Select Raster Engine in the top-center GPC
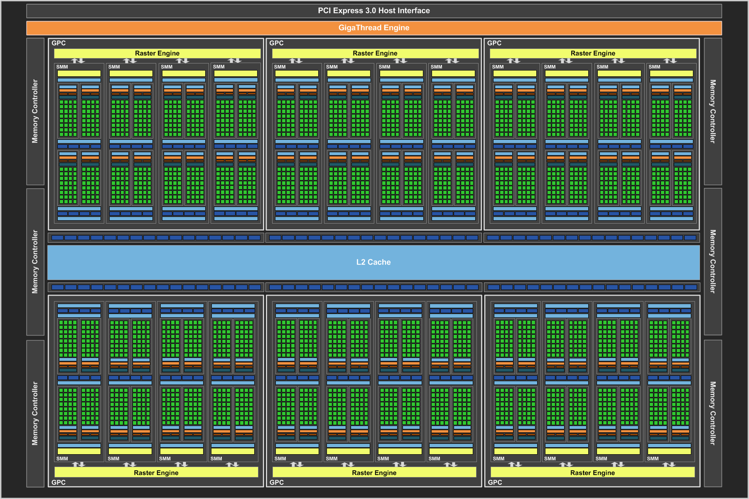This screenshot has width=749, height=499. [375, 53]
